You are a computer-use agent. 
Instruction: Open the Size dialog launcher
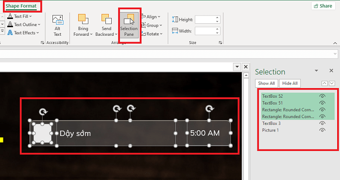(221, 43)
